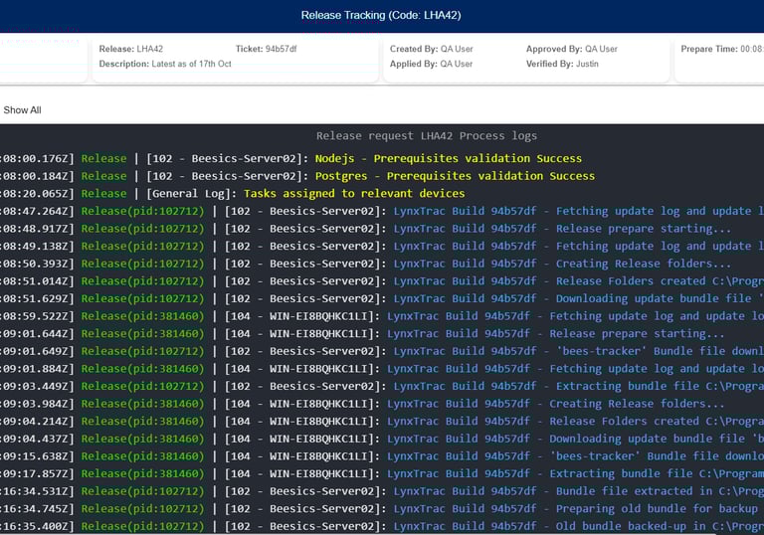Click the Created By: QA User field

click(x=431, y=49)
